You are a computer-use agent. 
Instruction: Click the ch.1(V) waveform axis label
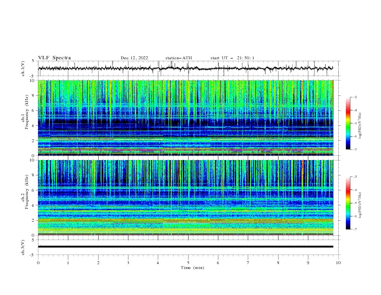coord(23,68)
